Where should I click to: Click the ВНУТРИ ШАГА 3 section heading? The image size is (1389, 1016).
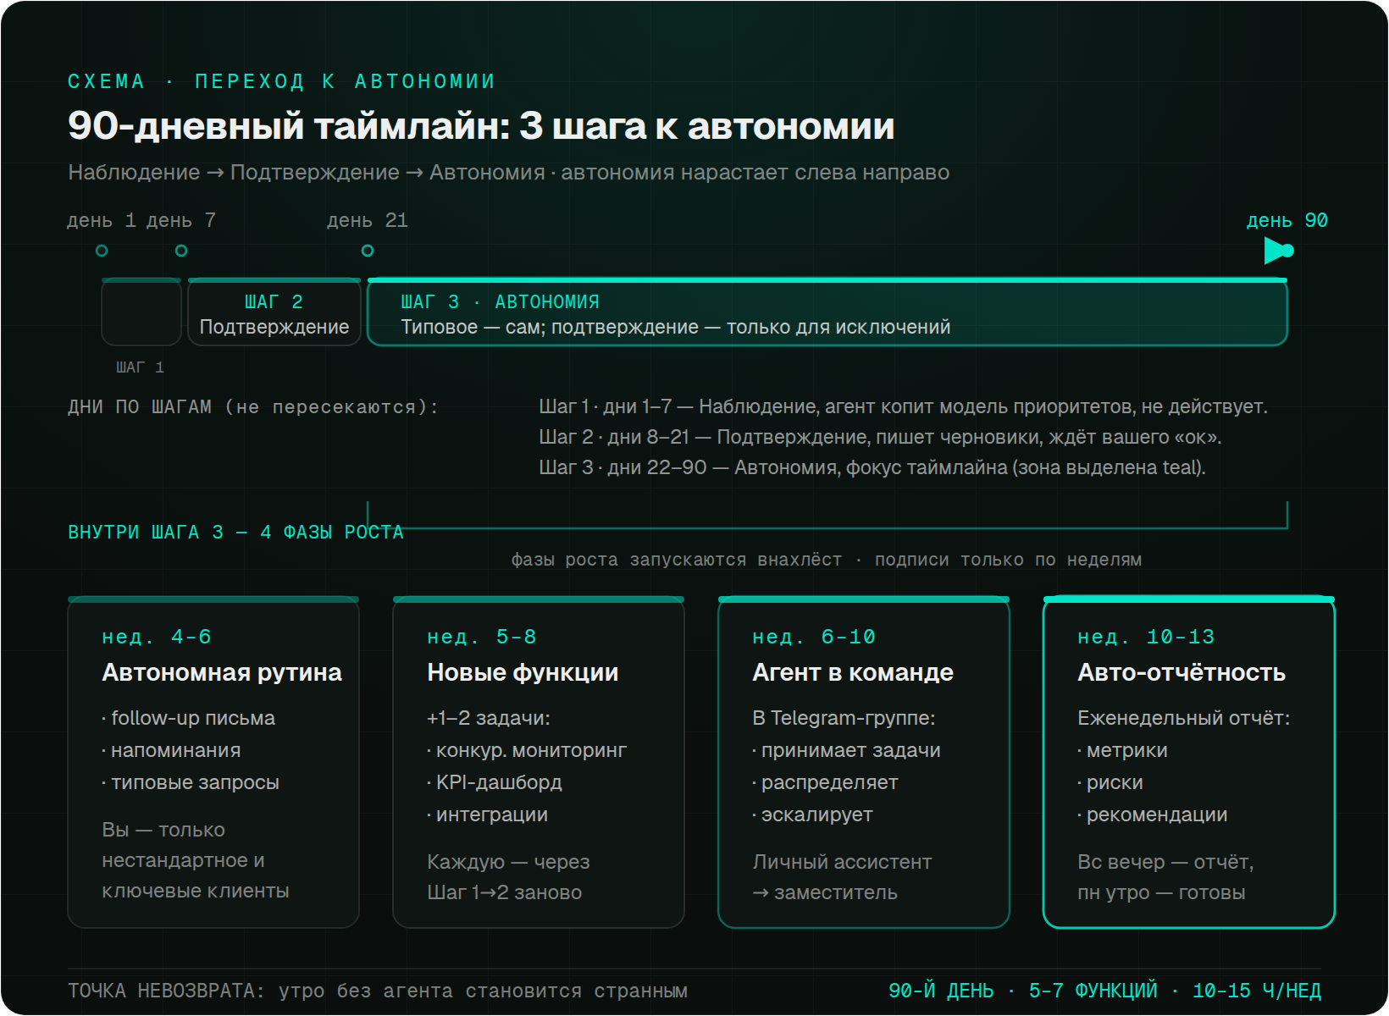(235, 532)
